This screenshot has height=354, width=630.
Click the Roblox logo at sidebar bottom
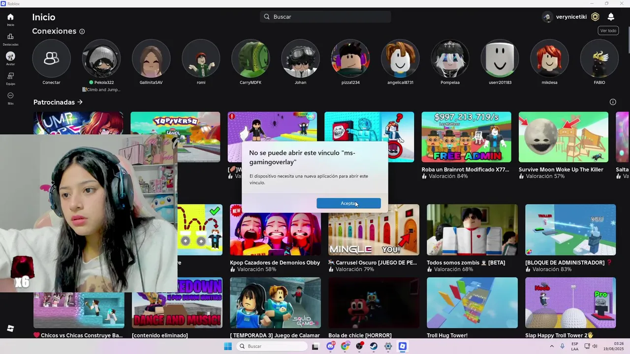point(10,328)
